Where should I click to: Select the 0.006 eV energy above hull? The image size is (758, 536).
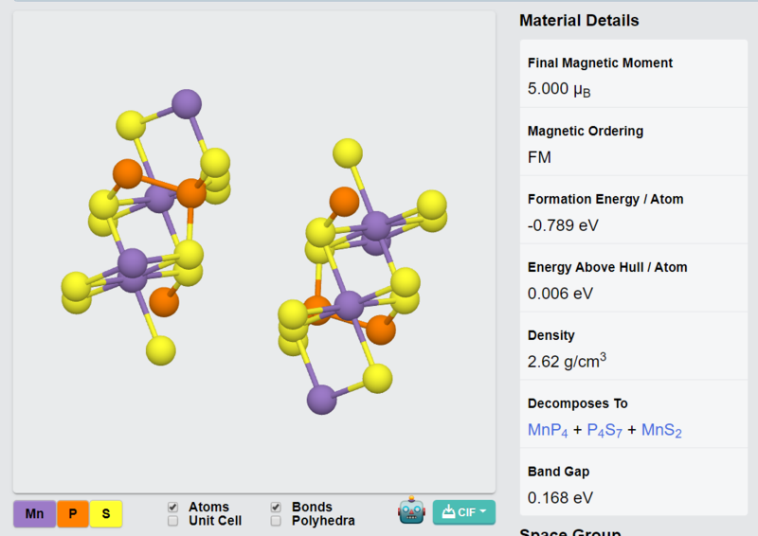560,294
